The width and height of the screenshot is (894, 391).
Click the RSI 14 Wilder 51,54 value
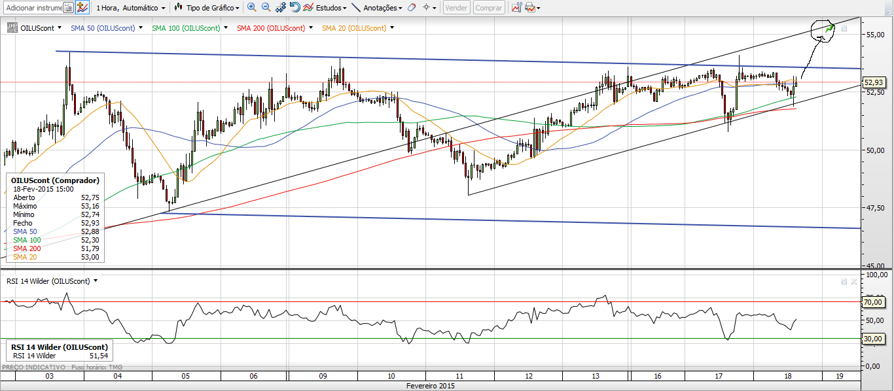coord(98,355)
